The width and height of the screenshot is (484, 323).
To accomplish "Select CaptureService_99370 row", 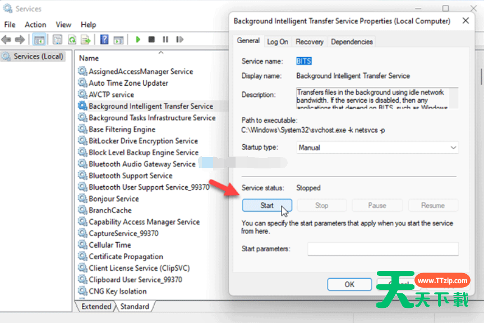I will click(x=153, y=233).
